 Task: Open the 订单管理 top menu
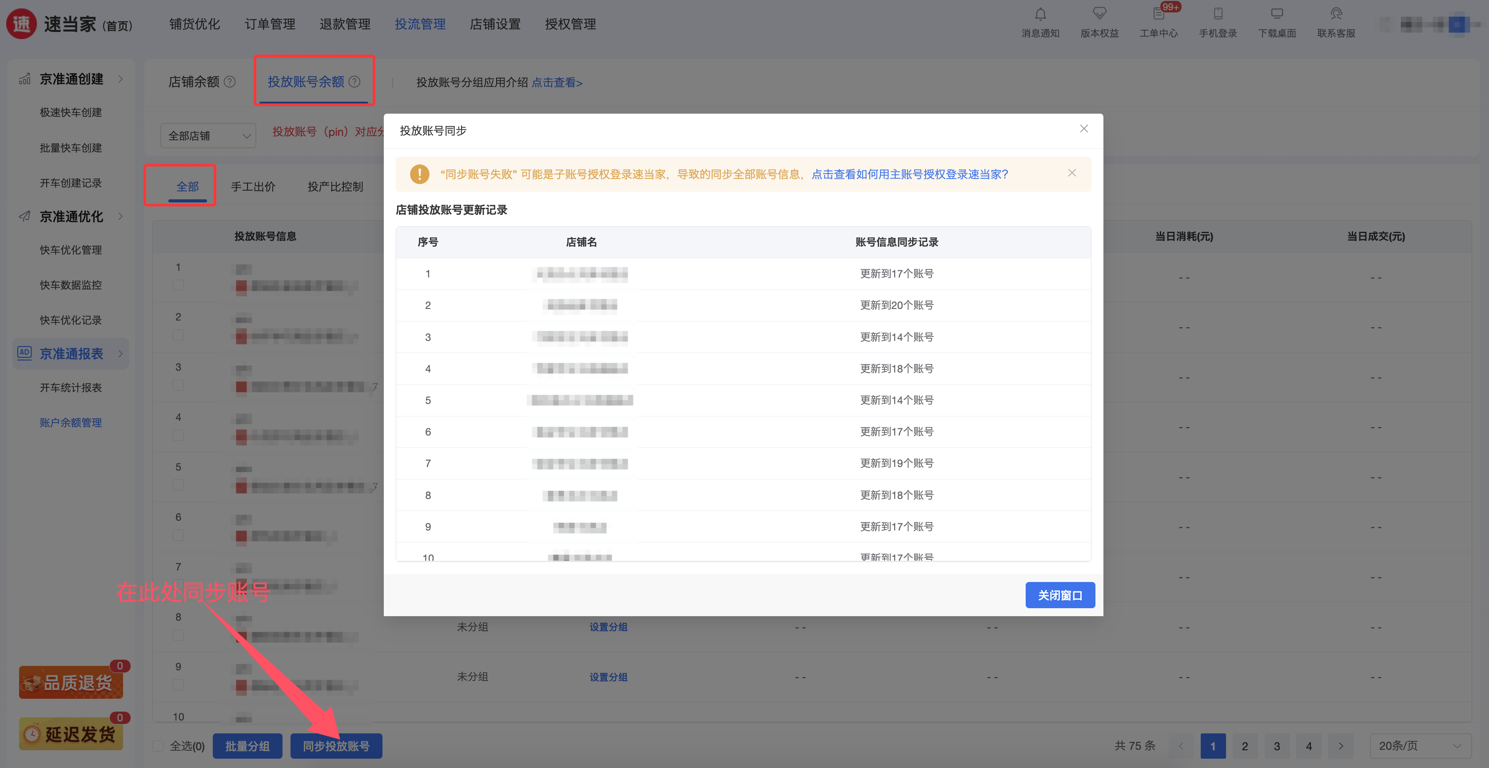tap(269, 24)
